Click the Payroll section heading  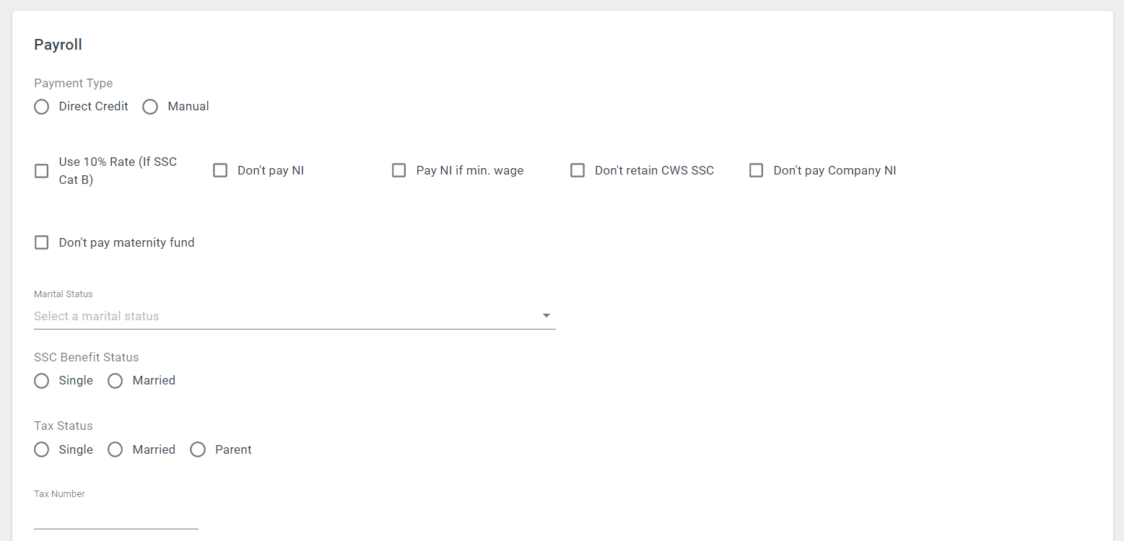point(58,45)
